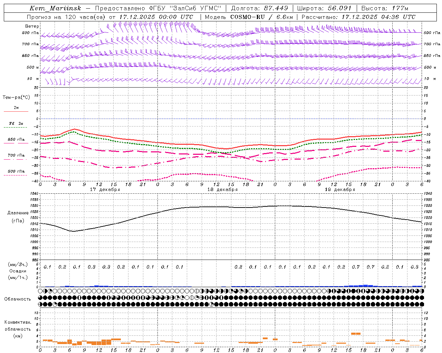Click the "17 декабря" date label
The width and height of the screenshot is (442, 353).
click(x=105, y=190)
